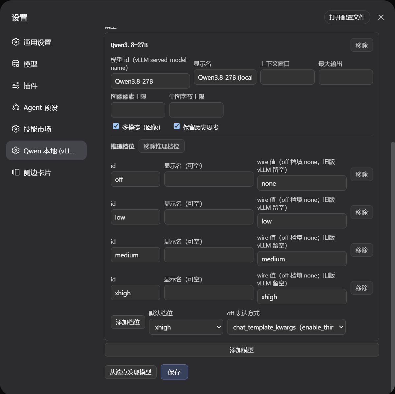The width and height of the screenshot is (395, 394).
Task: Open the 默认档位 dropdown showing xhigh
Action: (186, 327)
